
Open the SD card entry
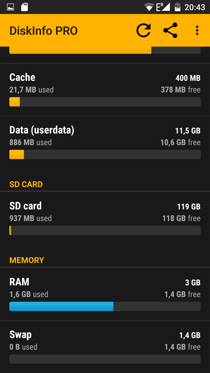(x=105, y=218)
